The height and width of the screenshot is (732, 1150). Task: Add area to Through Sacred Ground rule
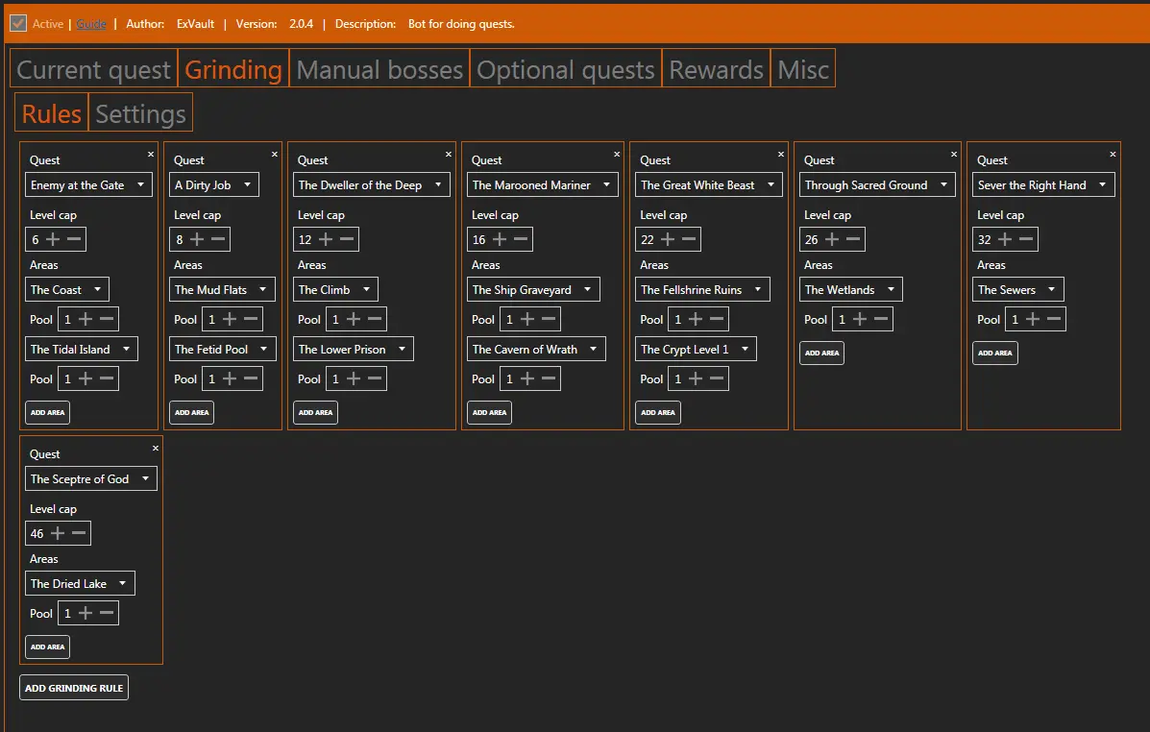point(821,353)
